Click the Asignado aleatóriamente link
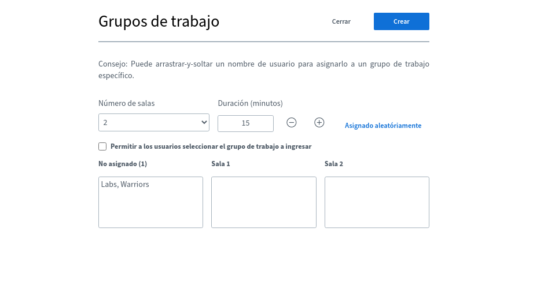Image resolution: width=559 pixels, height=301 pixels. coord(383,126)
